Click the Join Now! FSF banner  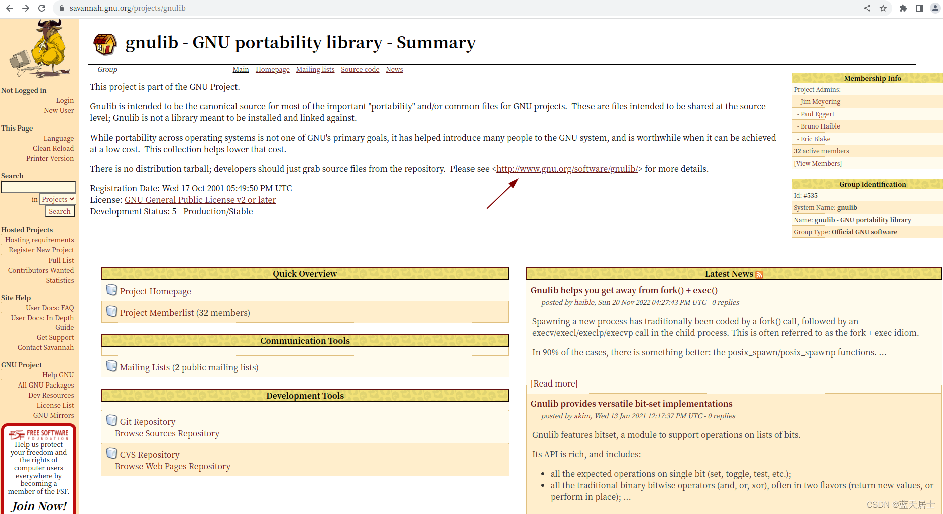pyautogui.click(x=39, y=506)
